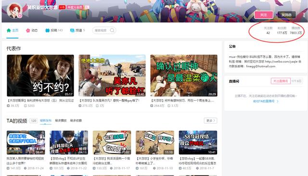Click the chevron after 前往TA的直播间
Image resolution: width=308 pixels, height=176 pixels.
[278, 101]
